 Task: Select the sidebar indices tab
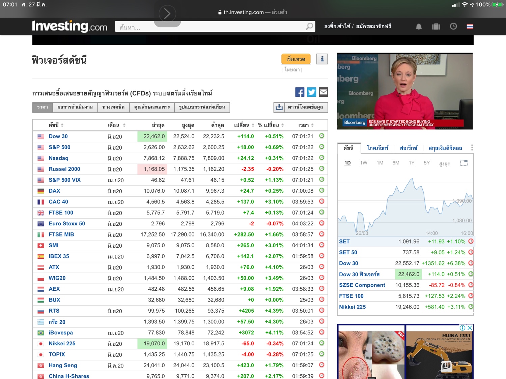349,148
